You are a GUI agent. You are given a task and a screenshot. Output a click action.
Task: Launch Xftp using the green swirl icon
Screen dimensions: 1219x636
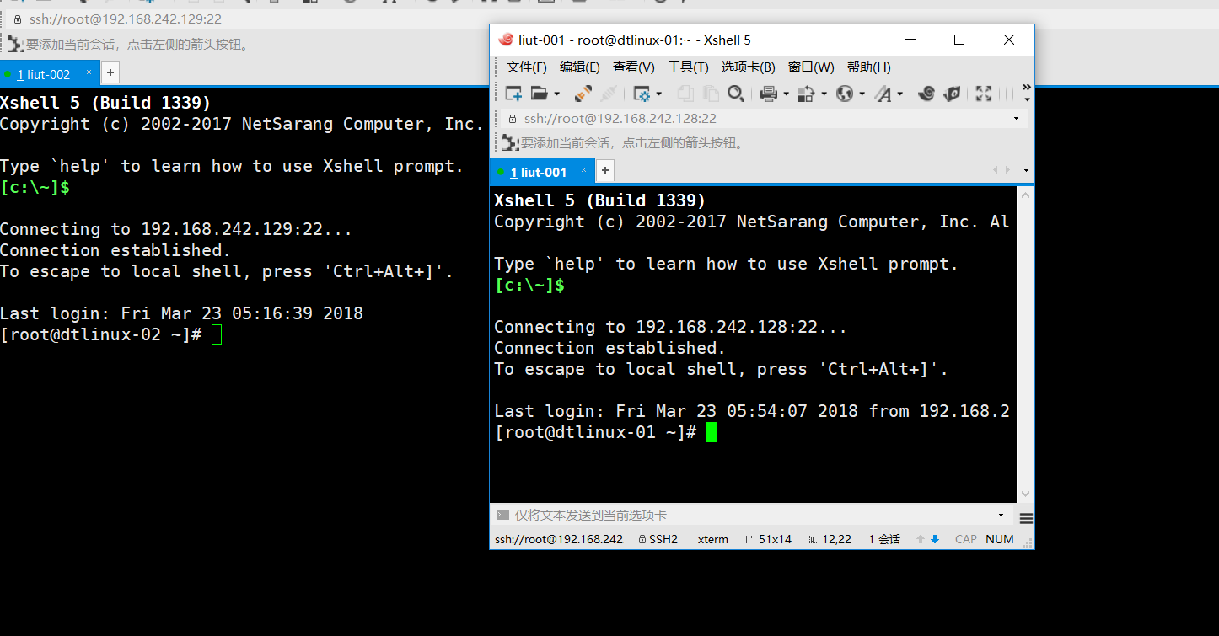tap(926, 94)
